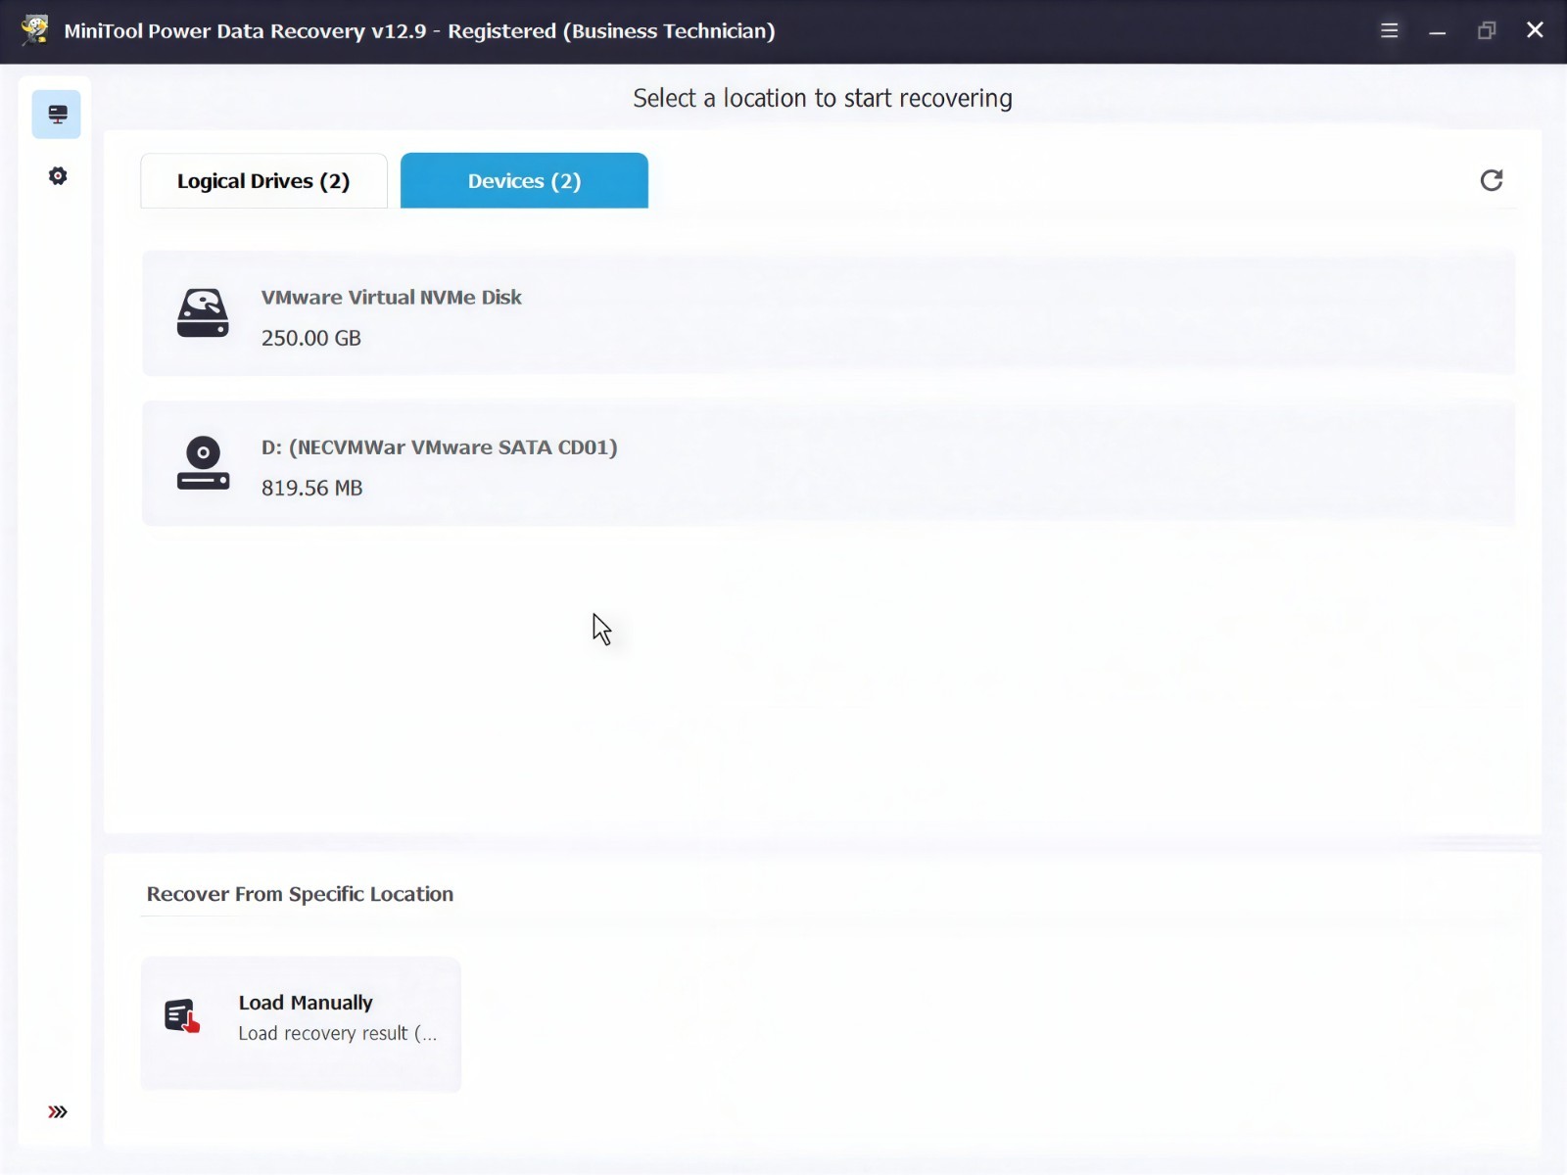This screenshot has width=1567, height=1175.
Task: Switch to the Logical Drives tab
Action: tap(263, 181)
